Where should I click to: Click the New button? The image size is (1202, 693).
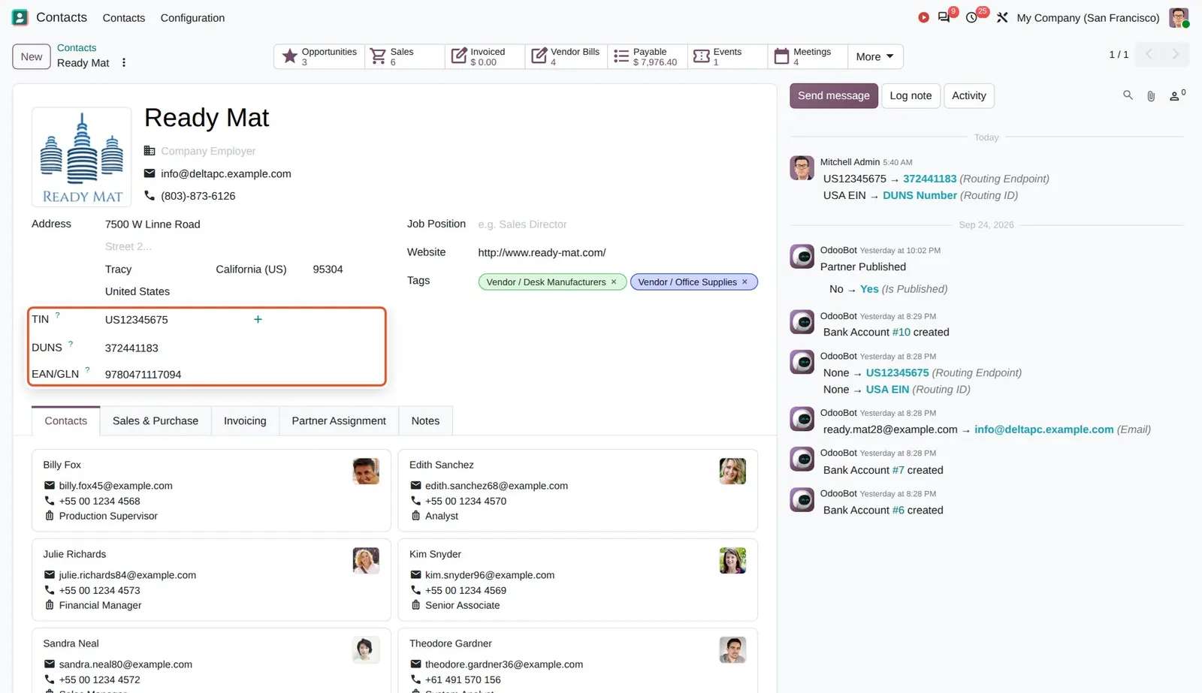pyautogui.click(x=32, y=56)
